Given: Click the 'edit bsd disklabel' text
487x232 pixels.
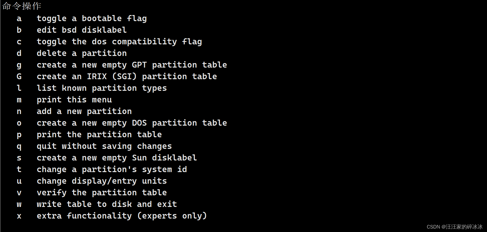Looking at the screenshot, I should 82,30.
